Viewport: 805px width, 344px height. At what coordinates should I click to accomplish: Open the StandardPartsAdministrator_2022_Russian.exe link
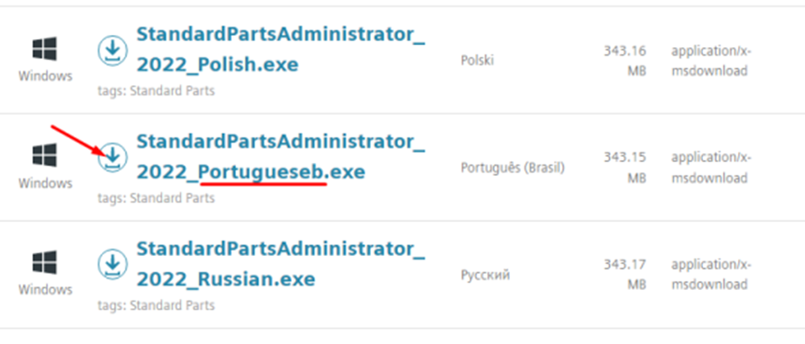coord(281,264)
